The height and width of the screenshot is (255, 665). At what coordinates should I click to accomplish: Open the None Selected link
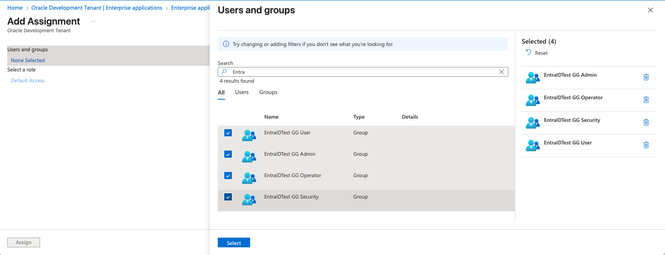coord(28,60)
